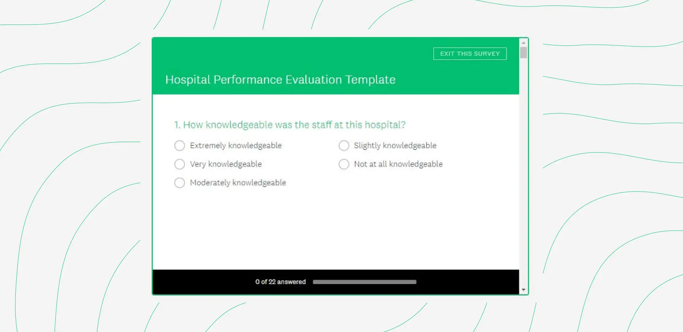Pick the Moderately knowledgeable radio circle
This screenshot has height=332, width=683.
(180, 183)
